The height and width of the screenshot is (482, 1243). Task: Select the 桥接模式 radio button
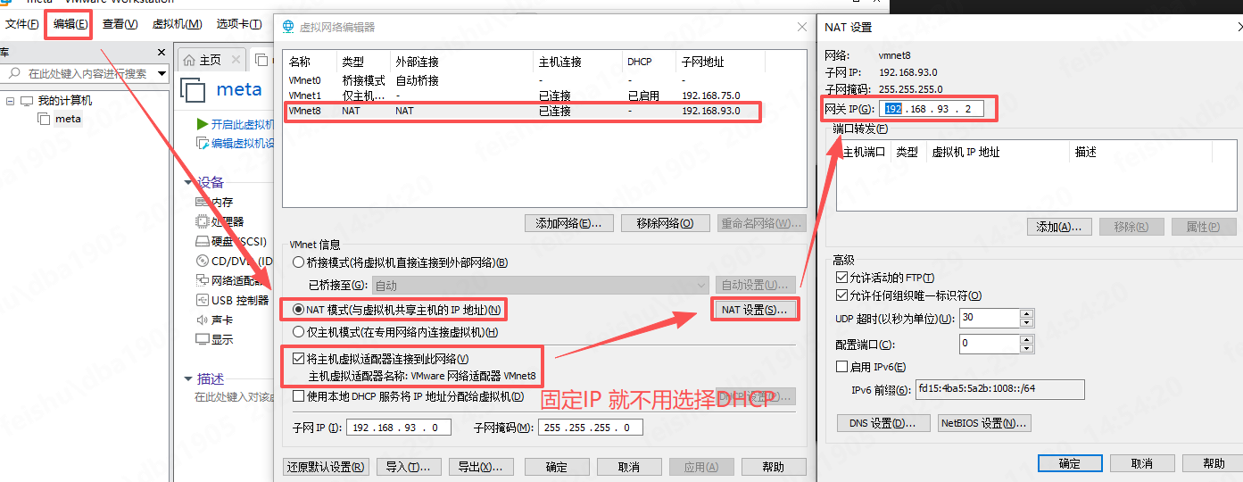[x=298, y=262]
